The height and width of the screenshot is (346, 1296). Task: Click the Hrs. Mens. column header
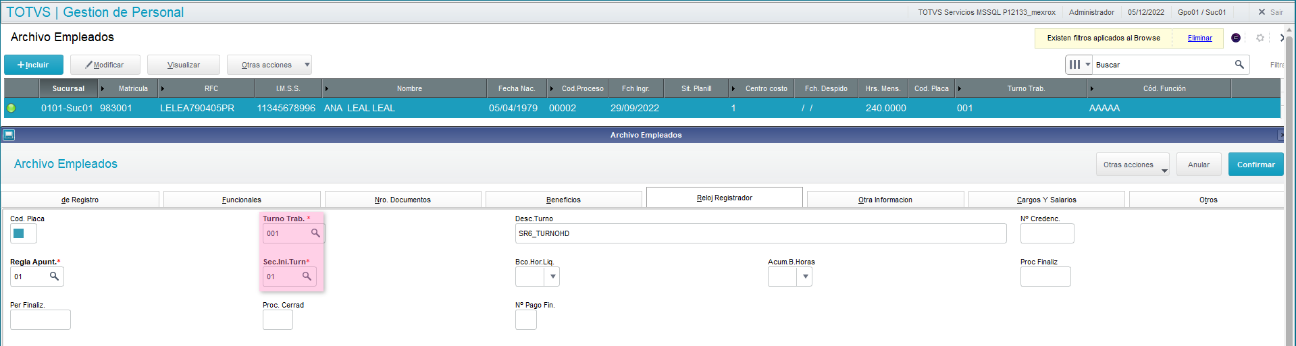[x=883, y=88]
